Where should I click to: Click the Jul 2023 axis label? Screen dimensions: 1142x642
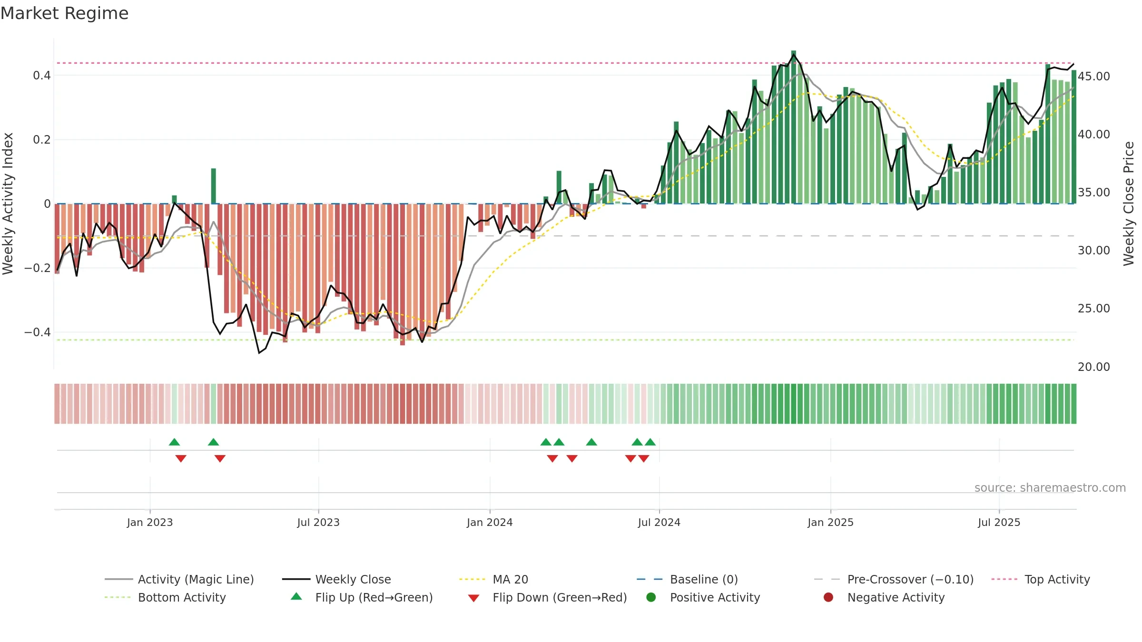click(x=318, y=522)
